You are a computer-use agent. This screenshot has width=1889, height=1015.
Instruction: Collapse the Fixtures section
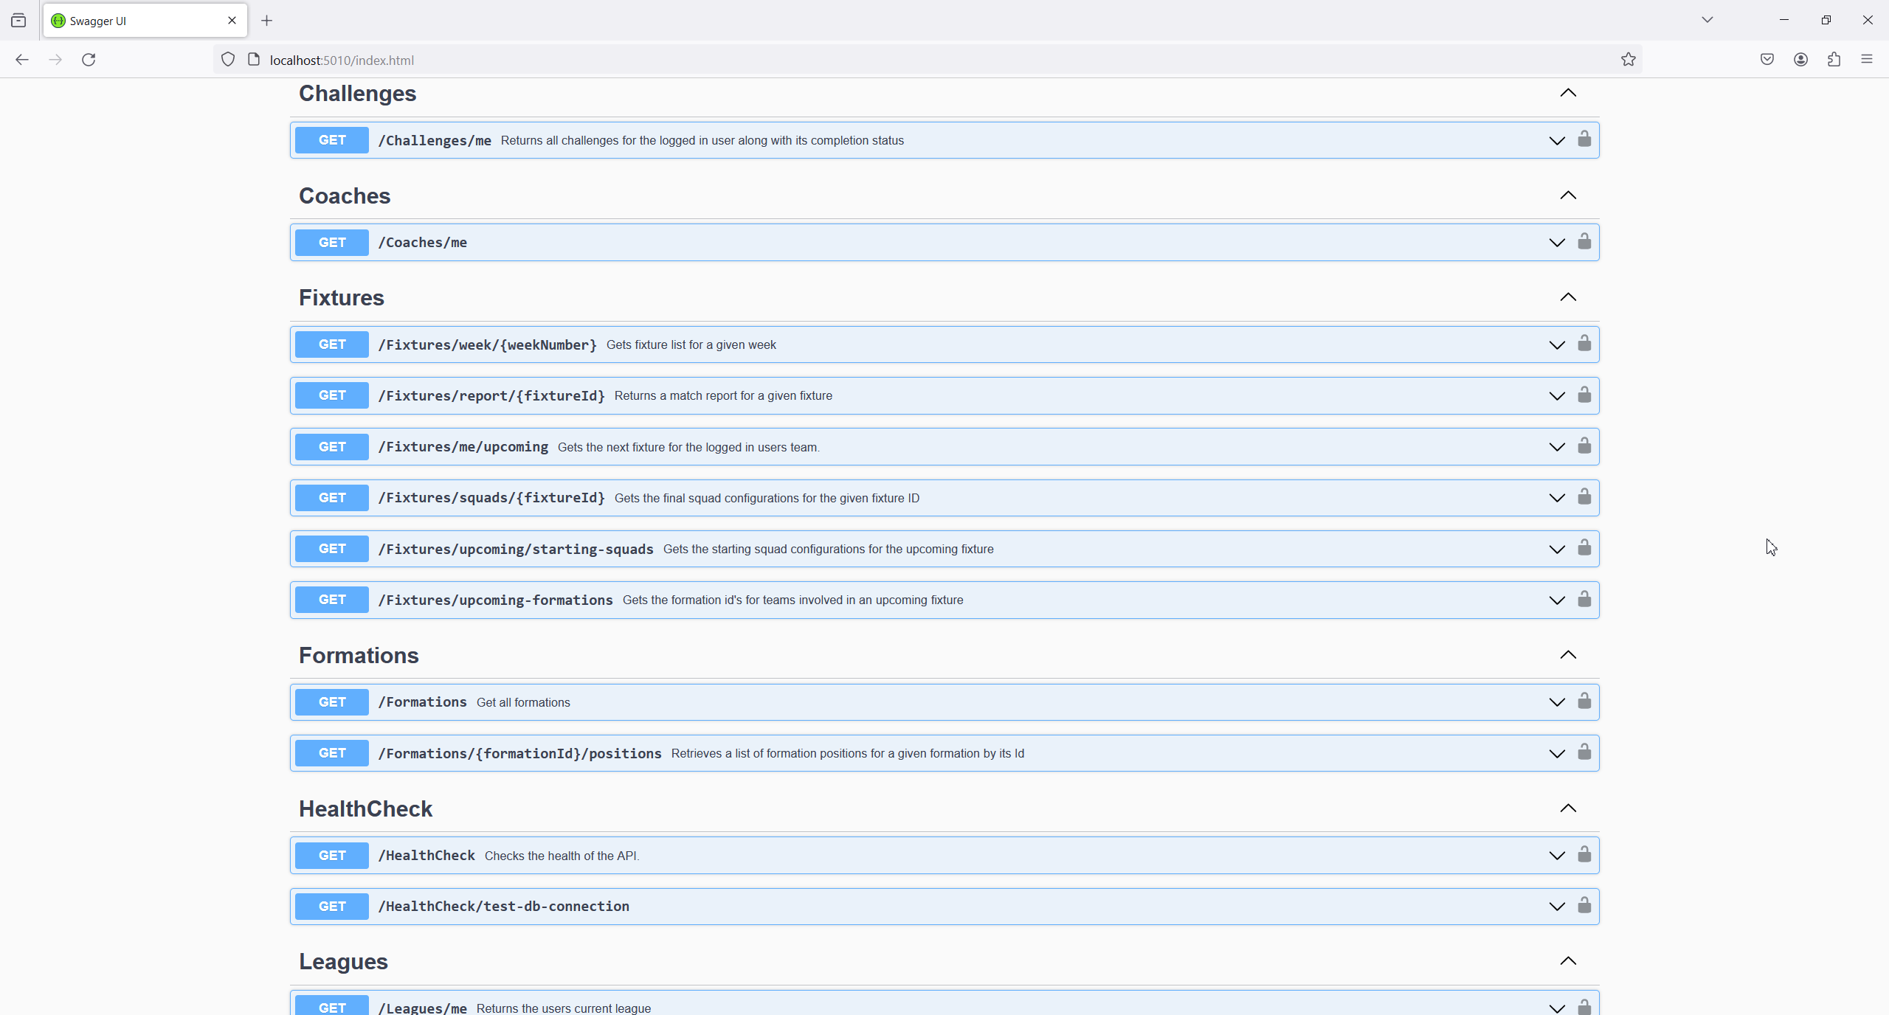click(1568, 297)
